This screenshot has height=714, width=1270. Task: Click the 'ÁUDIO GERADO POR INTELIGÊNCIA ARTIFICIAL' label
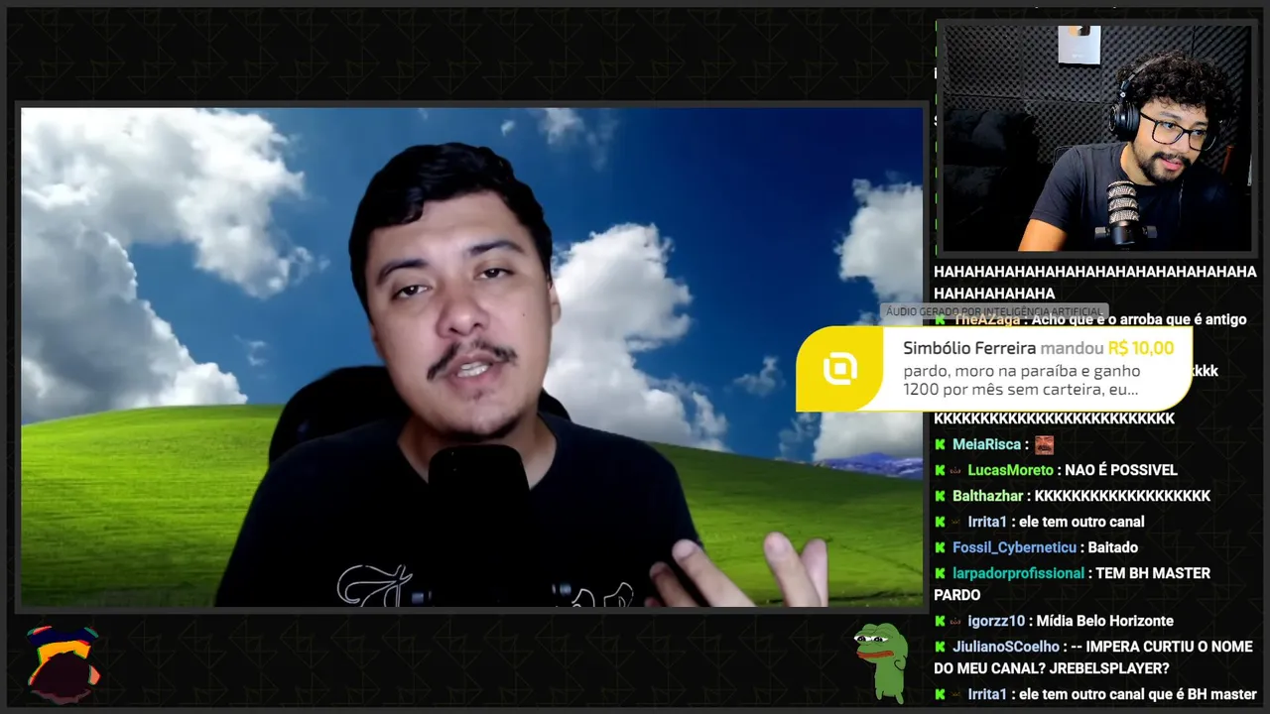(x=994, y=311)
